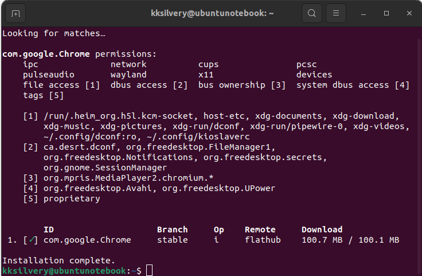
Task: Open the hamburger main menu
Action: point(335,13)
